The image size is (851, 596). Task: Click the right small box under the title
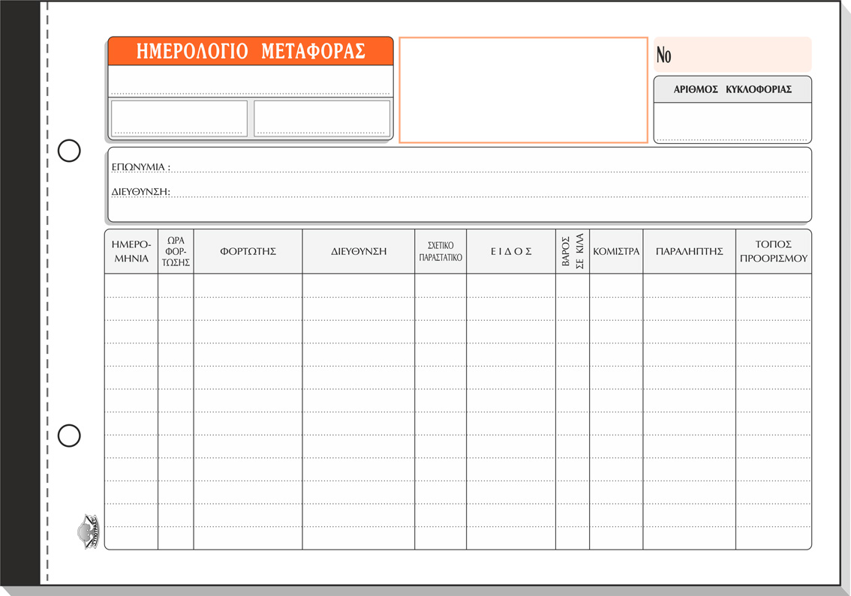click(322, 118)
